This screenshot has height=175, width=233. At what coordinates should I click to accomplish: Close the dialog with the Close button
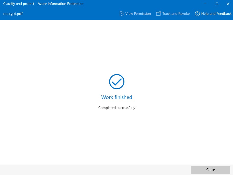point(211,170)
